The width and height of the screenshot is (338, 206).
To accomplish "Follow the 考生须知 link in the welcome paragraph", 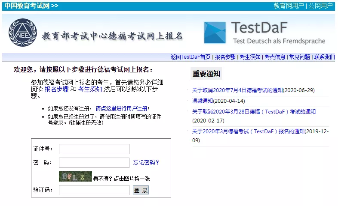I will 90,89.
